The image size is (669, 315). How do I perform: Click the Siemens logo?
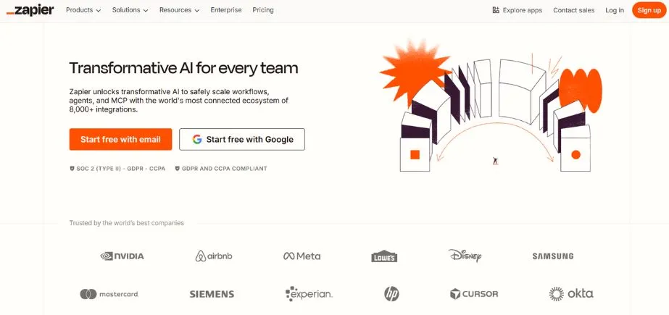tap(212, 294)
